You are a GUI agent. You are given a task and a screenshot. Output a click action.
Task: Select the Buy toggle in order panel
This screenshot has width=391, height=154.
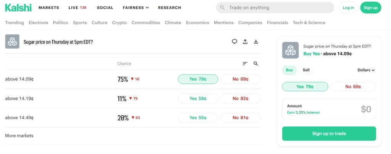(x=289, y=70)
